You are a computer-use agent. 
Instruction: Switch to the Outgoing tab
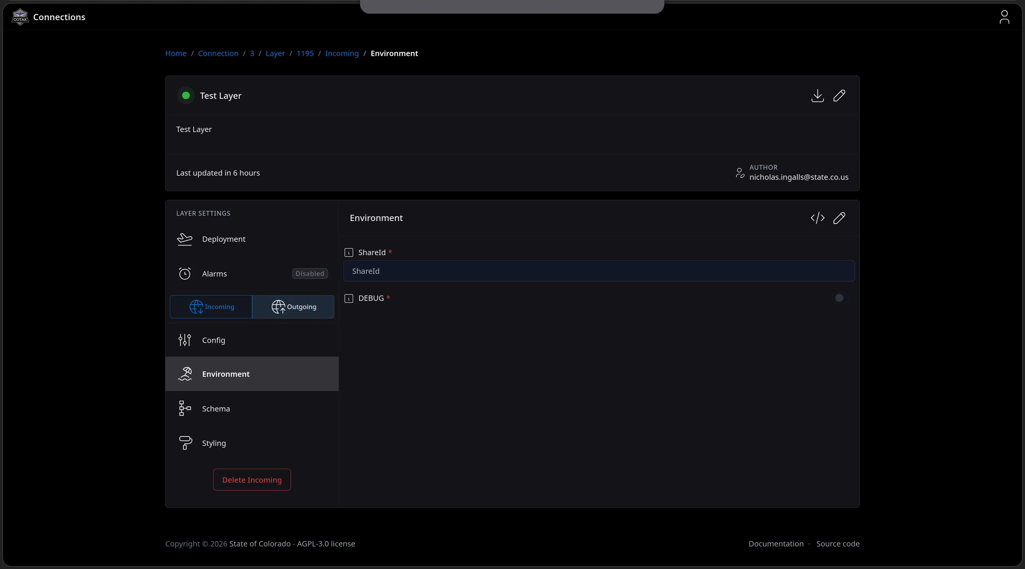[x=293, y=307]
